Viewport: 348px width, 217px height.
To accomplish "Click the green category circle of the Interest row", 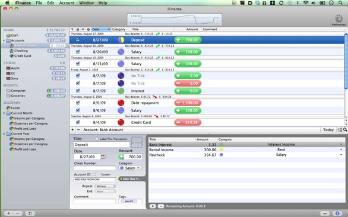I will 121,91.
